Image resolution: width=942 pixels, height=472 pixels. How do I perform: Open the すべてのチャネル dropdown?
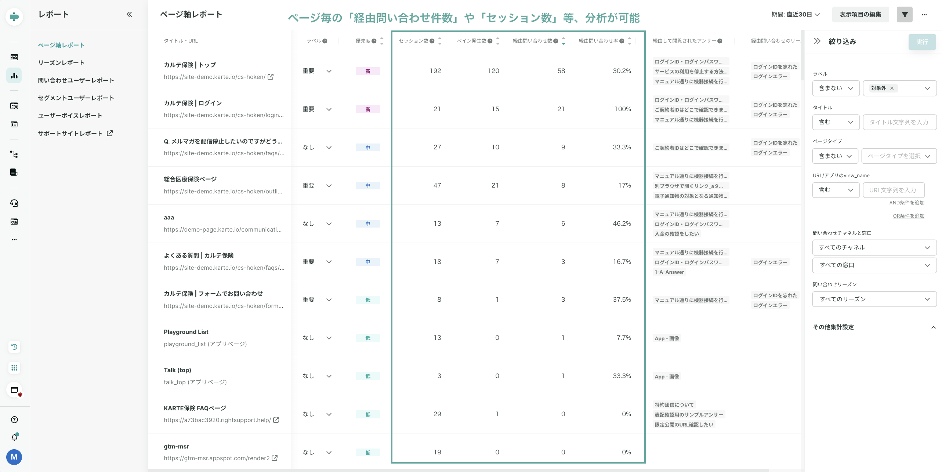click(874, 247)
